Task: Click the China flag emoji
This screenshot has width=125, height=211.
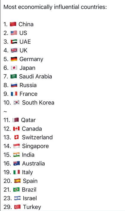Action: click(13, 24)
